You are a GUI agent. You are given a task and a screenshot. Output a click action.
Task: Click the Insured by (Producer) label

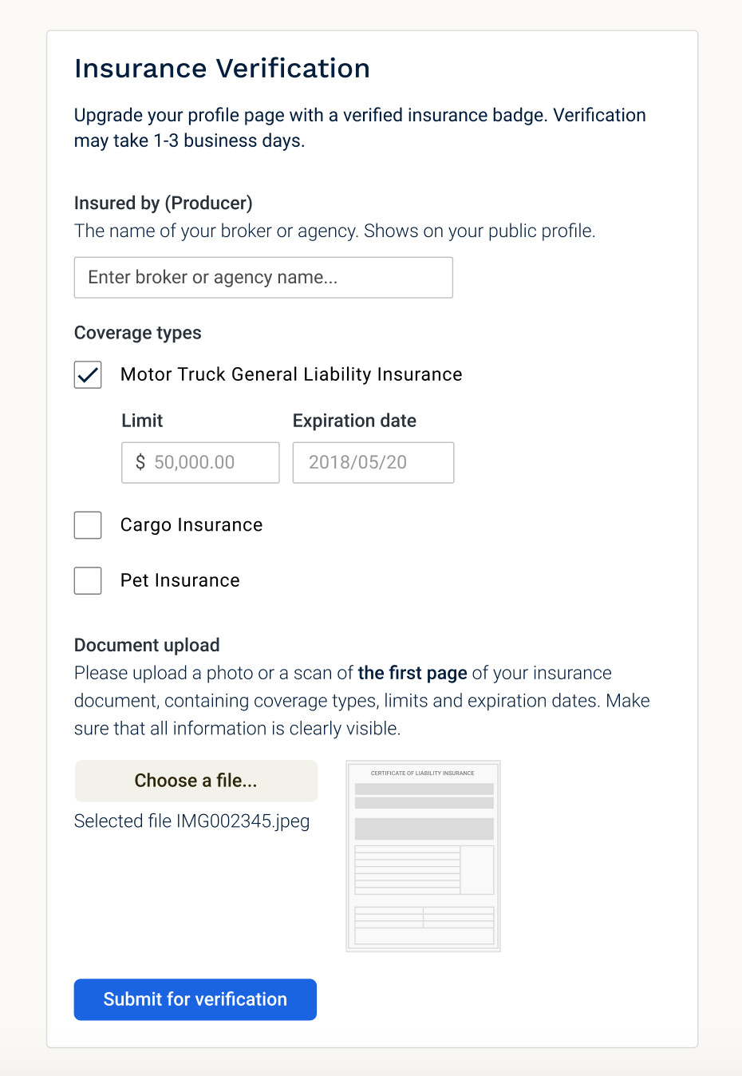(164, 204)
